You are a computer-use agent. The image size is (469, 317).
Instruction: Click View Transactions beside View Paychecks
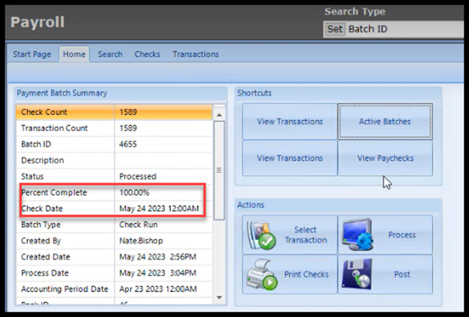click(x=290, y=158)
